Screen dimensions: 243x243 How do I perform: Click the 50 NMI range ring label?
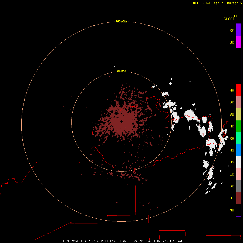click(121, 71)
